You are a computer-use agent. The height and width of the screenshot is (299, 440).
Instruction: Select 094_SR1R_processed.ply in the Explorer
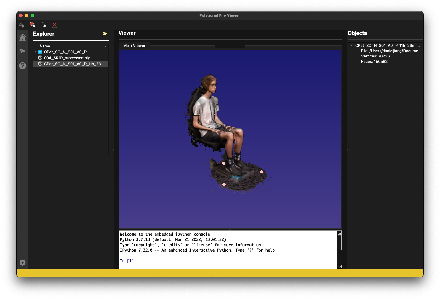67,58
